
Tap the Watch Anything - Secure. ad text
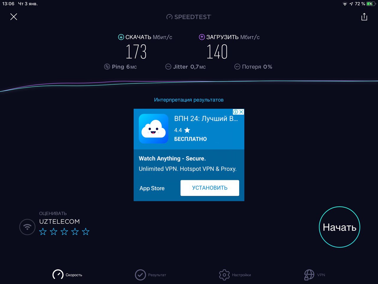[172, 159]
